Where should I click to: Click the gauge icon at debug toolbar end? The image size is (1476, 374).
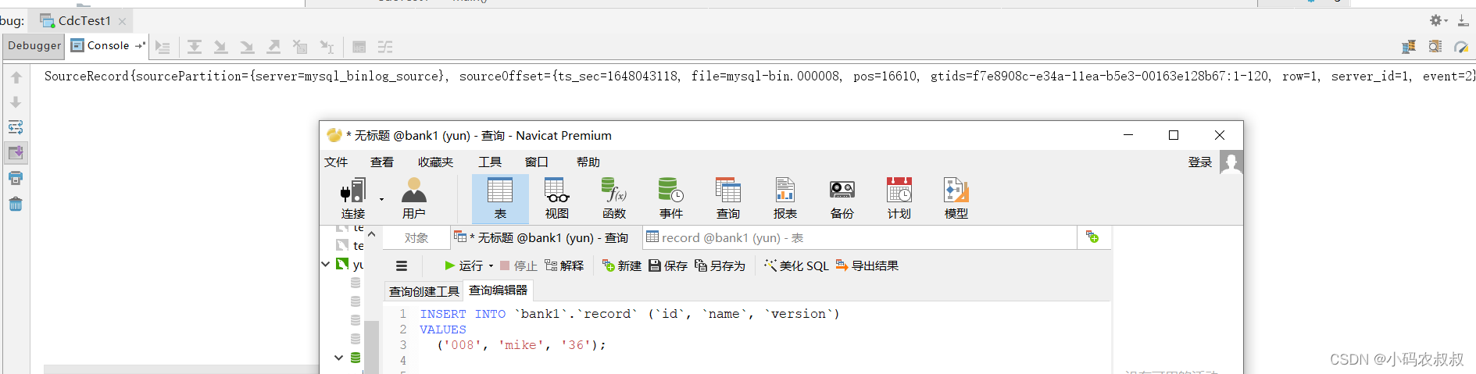[x=1461, y=48]
